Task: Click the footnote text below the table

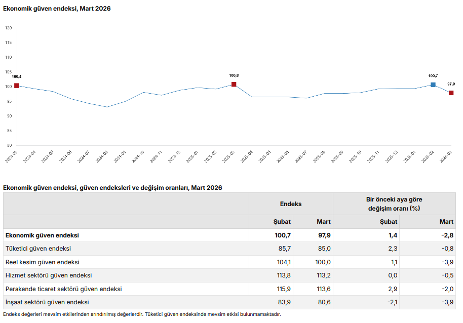Action: (142, 314)
